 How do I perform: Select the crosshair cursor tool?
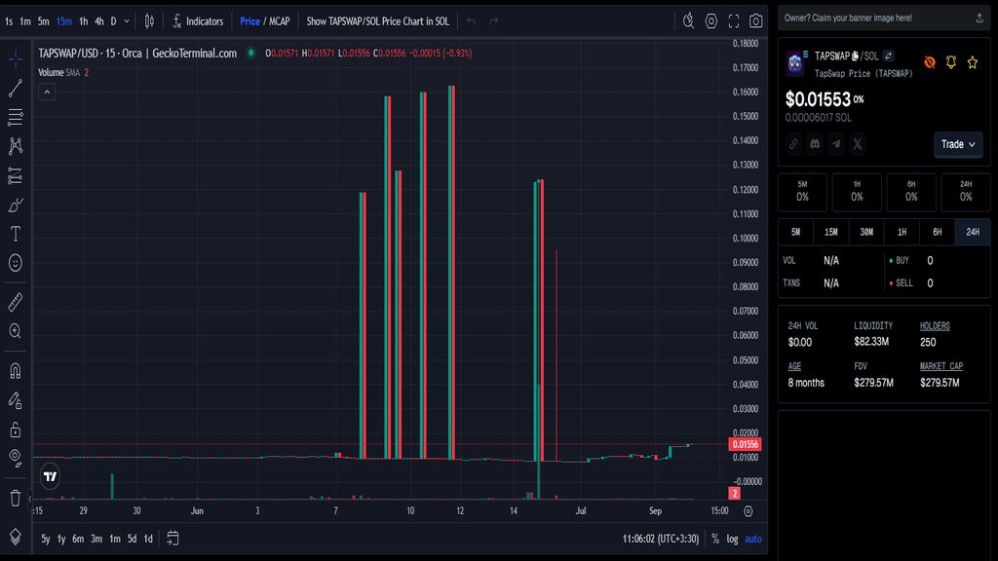16,59
